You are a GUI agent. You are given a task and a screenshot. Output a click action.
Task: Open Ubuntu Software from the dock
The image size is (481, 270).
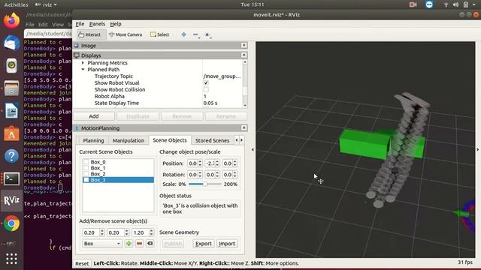tap(11, 133)
